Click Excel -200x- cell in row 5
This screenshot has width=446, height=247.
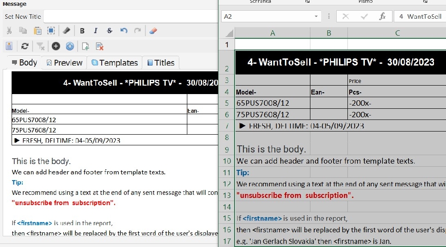coord(397,103)
